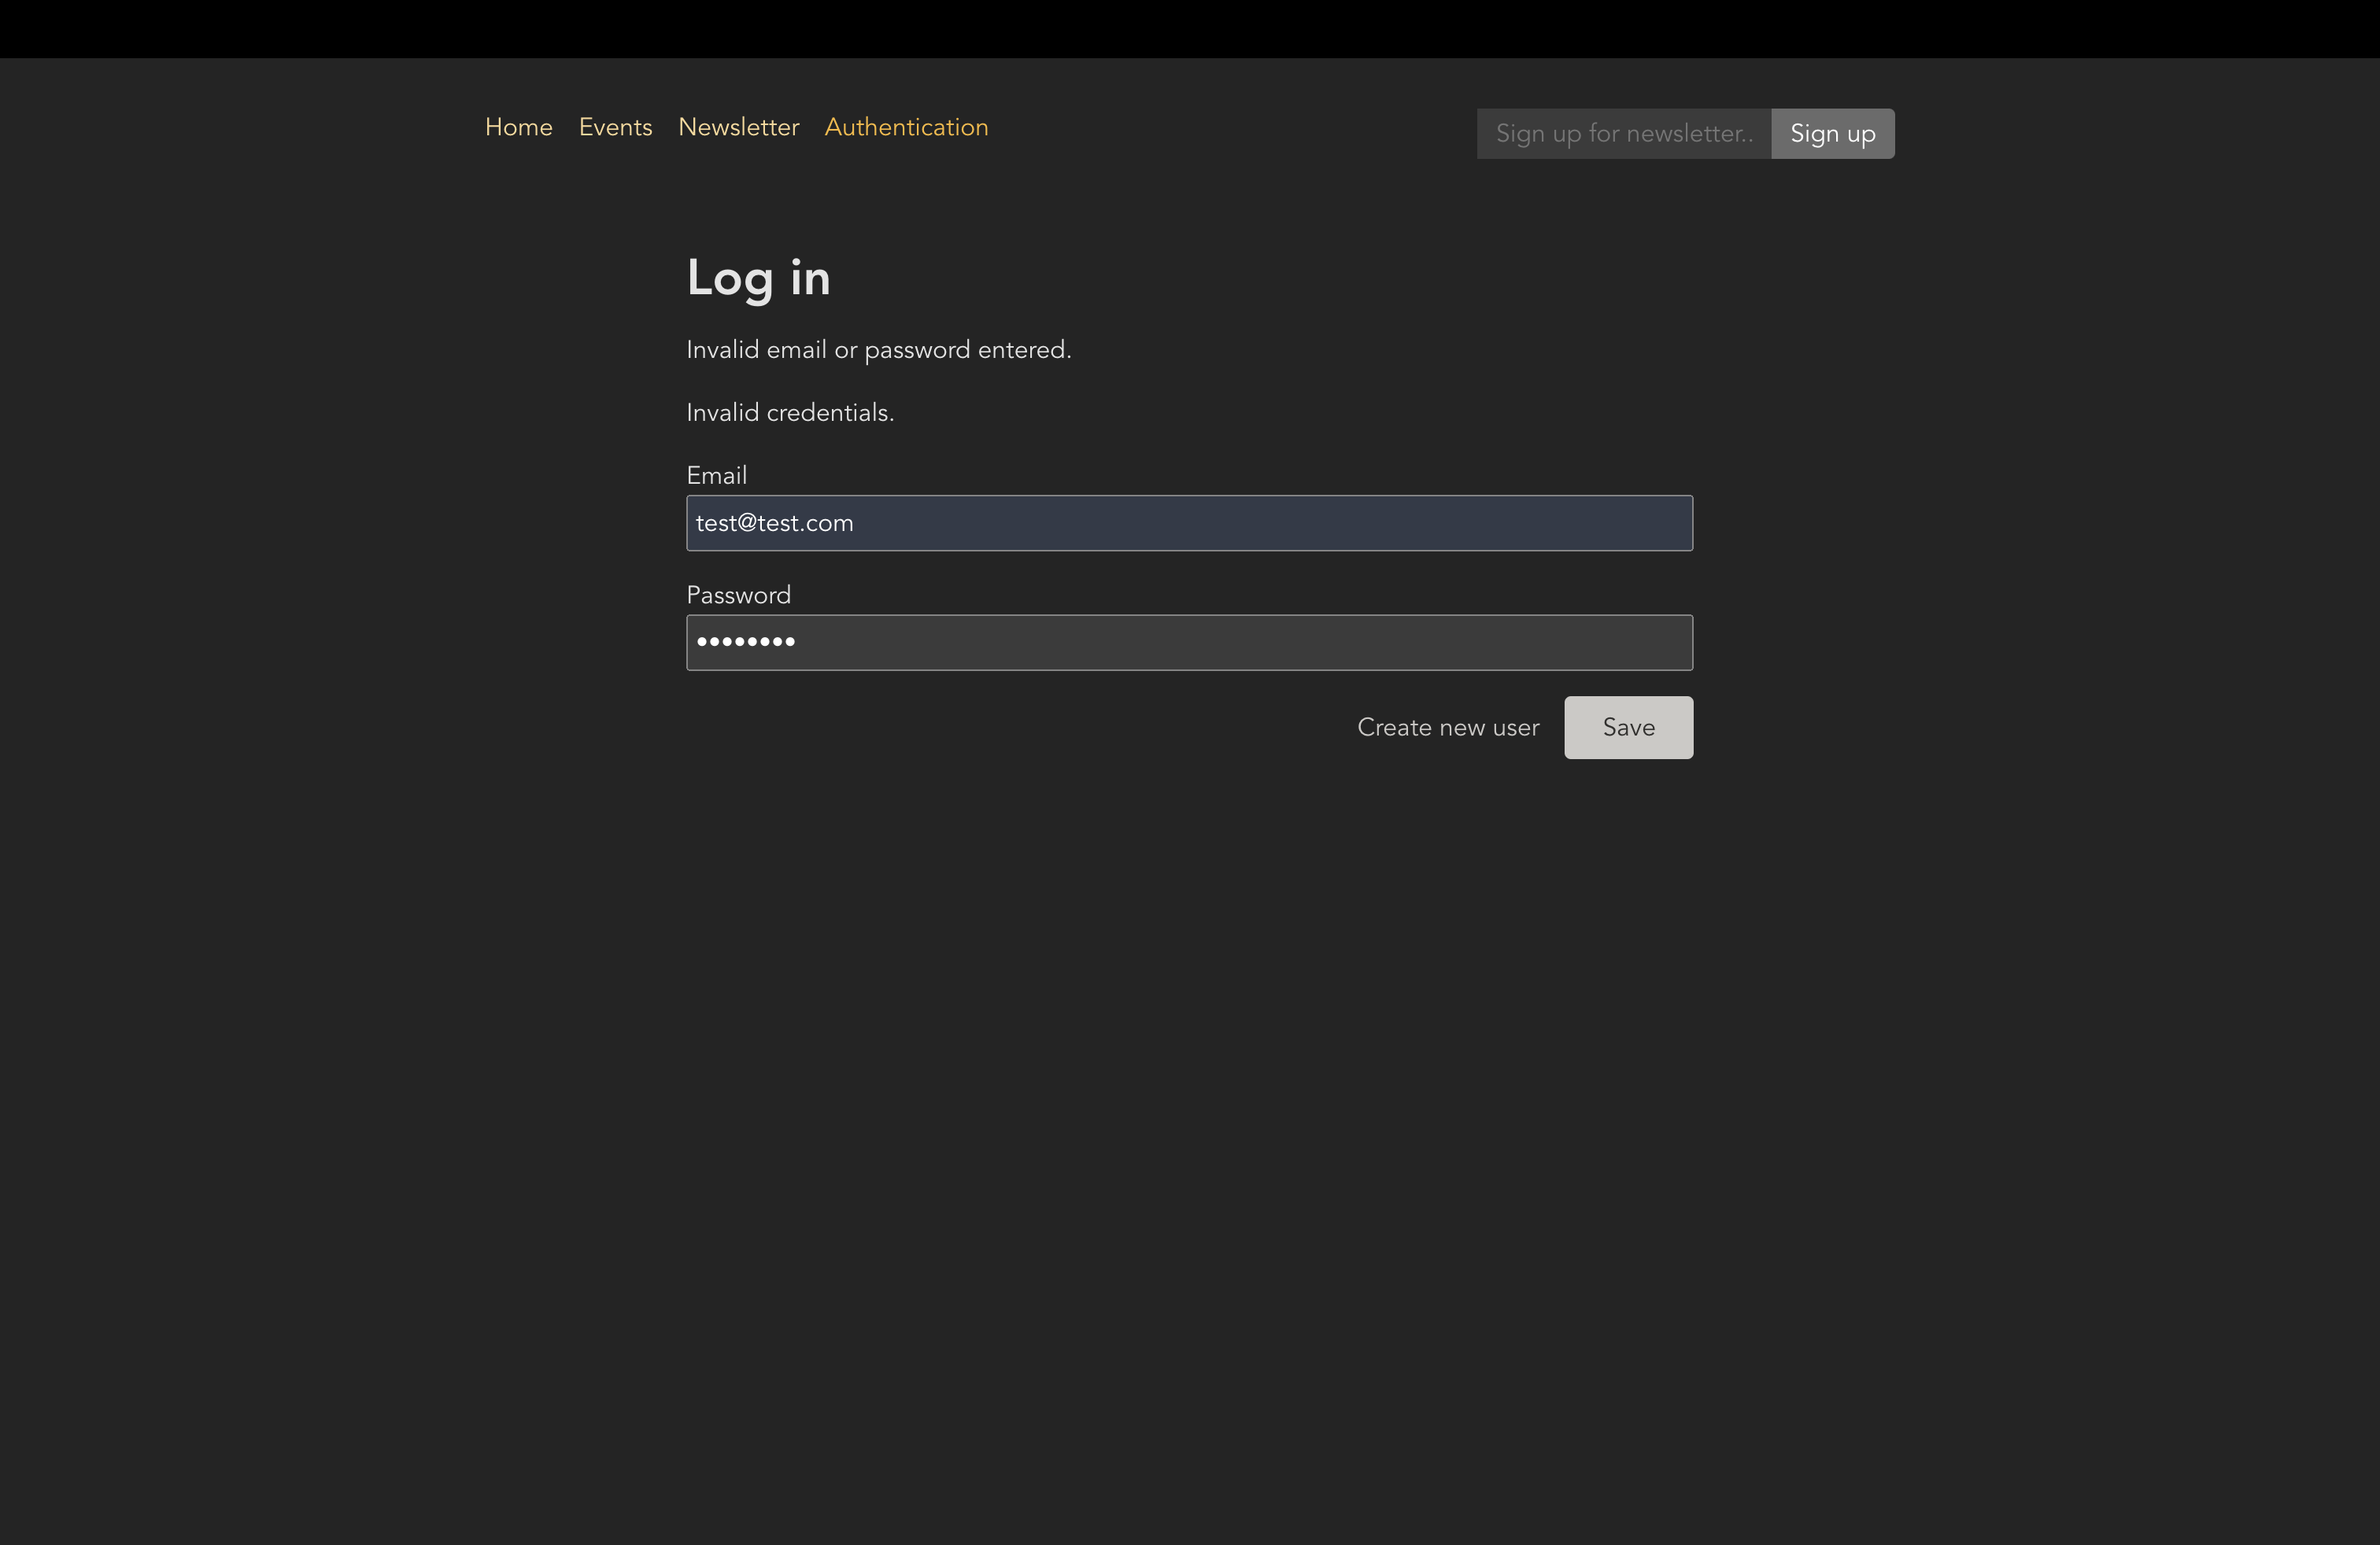
Task: Click the Email field label
Action: tap(716, 476)
